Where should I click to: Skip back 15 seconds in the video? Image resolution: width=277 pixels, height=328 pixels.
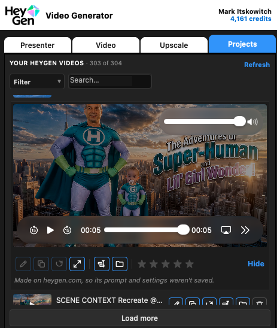[34, 230]
